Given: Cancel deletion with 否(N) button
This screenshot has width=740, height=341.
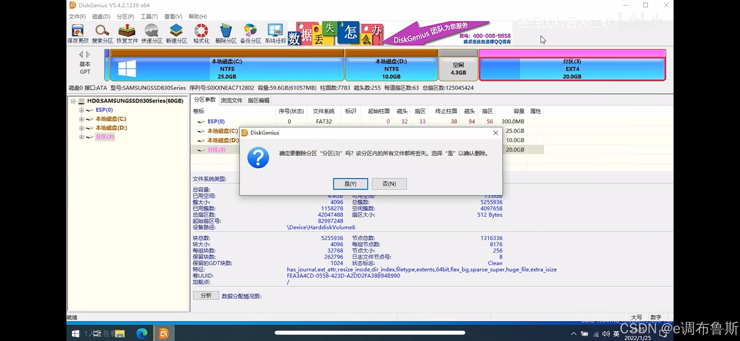Looking at the screenshot, I should (x=389, y=184).
